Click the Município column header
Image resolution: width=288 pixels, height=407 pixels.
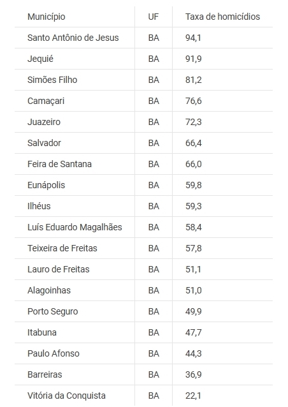(x=47, y=17)
